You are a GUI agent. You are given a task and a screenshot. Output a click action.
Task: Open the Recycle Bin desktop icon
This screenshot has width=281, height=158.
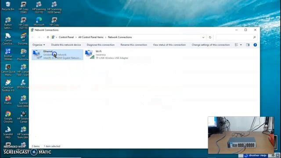coord(8,6)
